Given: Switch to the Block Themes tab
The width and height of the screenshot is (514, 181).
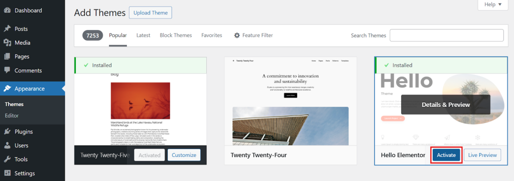Looking at the screenshot, I should (x=176, y=35).
